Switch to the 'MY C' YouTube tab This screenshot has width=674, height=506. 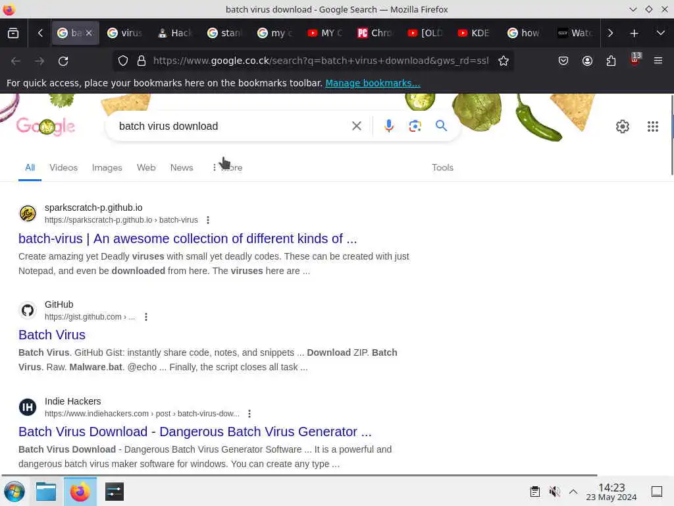point(325,33)
